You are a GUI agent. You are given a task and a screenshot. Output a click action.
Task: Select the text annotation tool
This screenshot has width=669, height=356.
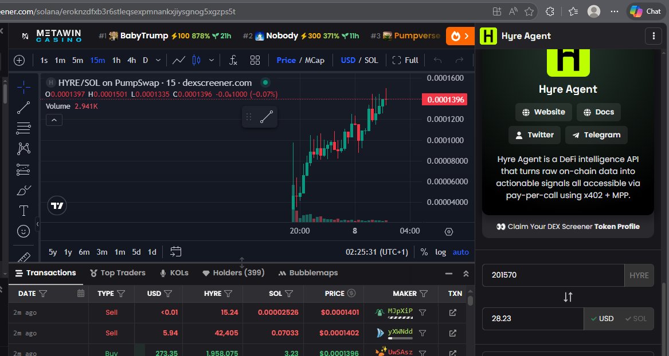tap(24, 211)
